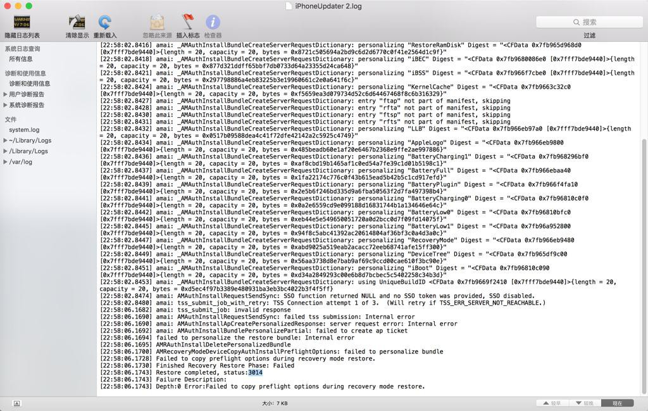Screen dimensions: 648x411
Task: Click the "AMRAuthInstallDeletePersonalizedBundle" log line
Action: click(196, 345)
